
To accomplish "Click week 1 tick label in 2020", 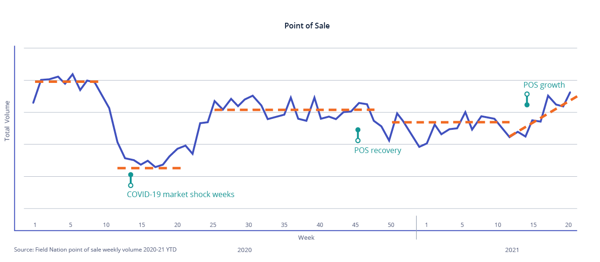I will pos(35,225).
